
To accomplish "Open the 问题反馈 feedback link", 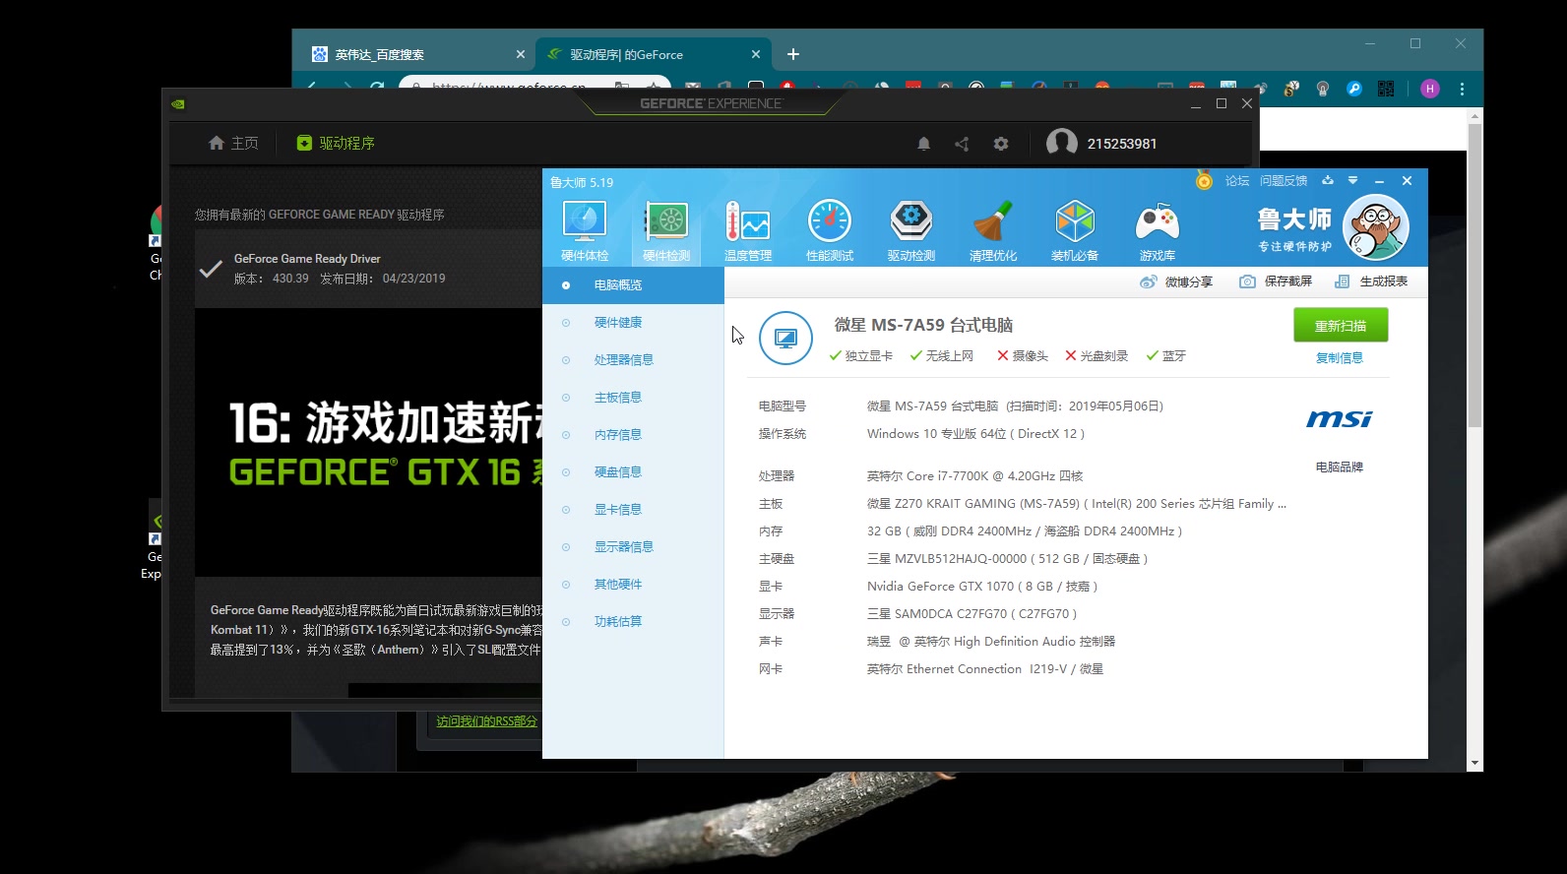I will click(1284, 181).
